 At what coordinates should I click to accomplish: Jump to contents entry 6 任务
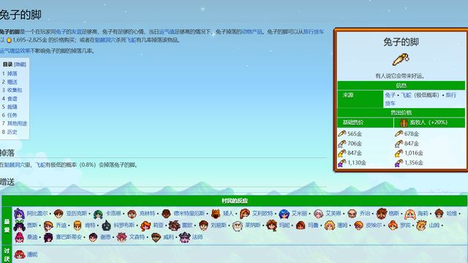click(12, 115)
